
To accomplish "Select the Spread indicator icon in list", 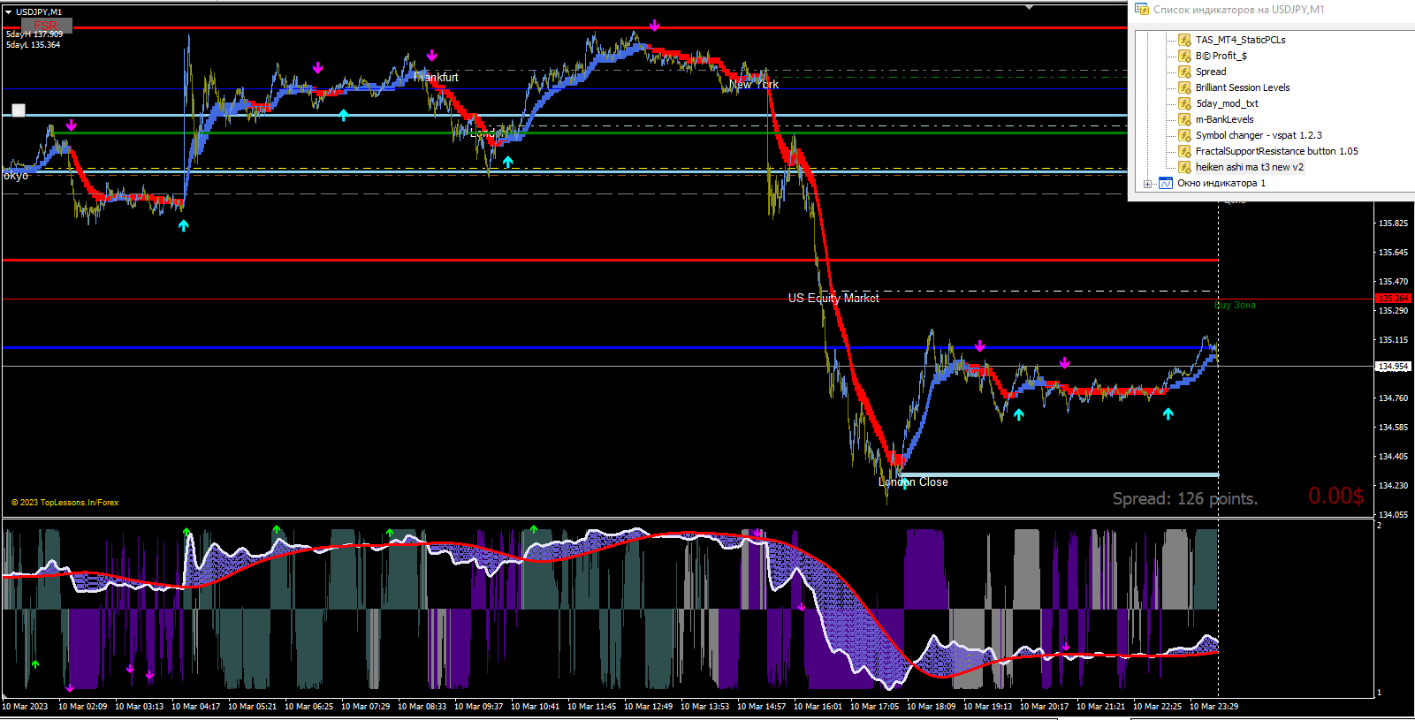I will [x=1185, y=72].
